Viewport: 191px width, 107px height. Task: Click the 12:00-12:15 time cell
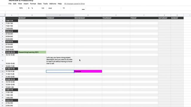pyautogui.click(x=12, y=79)
